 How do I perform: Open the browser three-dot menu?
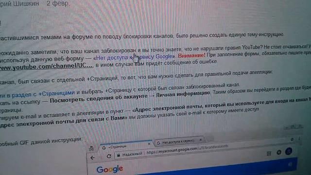pos(299,139)
